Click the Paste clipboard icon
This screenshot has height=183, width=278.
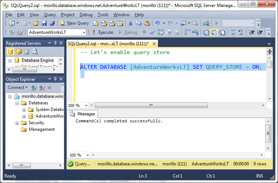[x=147, y=23]
